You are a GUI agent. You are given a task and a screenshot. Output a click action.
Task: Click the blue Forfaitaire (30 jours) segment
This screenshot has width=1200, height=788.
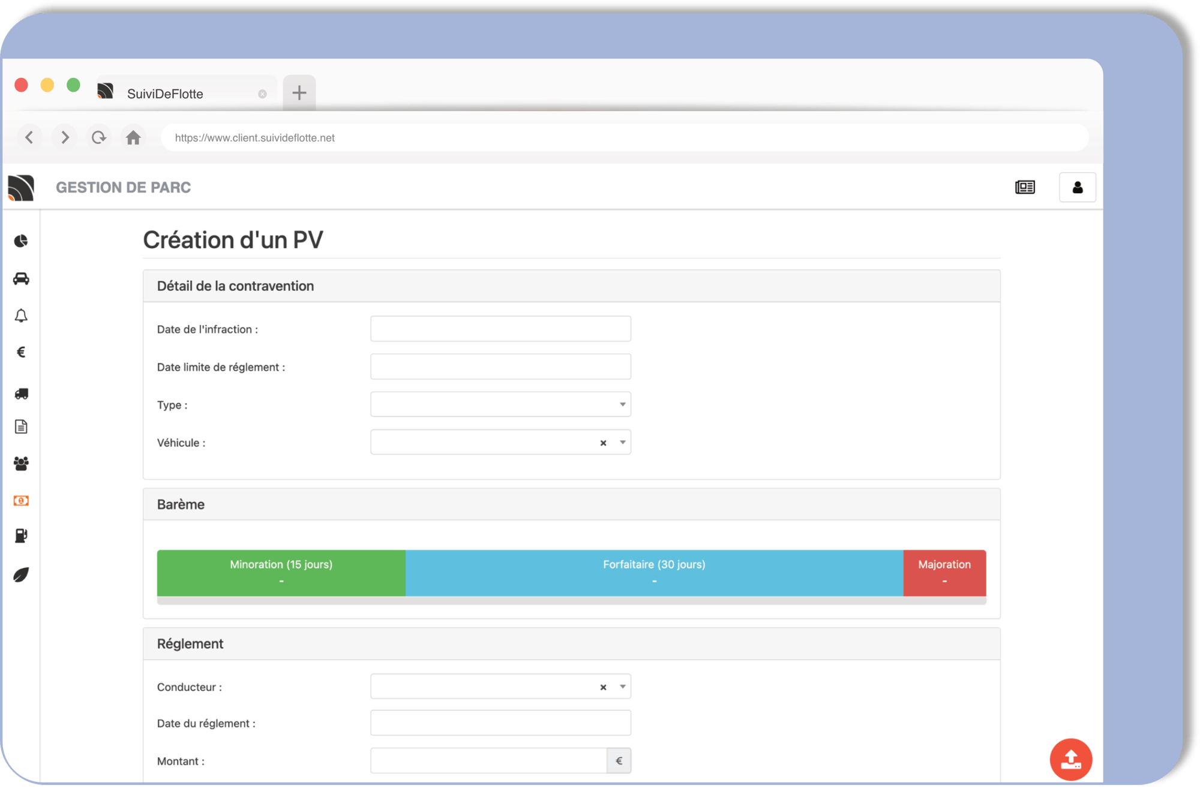pyautogui.click(x=655, y=573)
